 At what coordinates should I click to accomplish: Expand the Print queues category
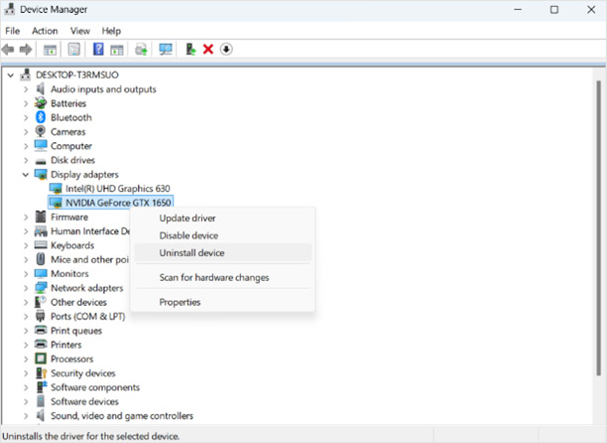pyautogui.click(x=26, y=331)
